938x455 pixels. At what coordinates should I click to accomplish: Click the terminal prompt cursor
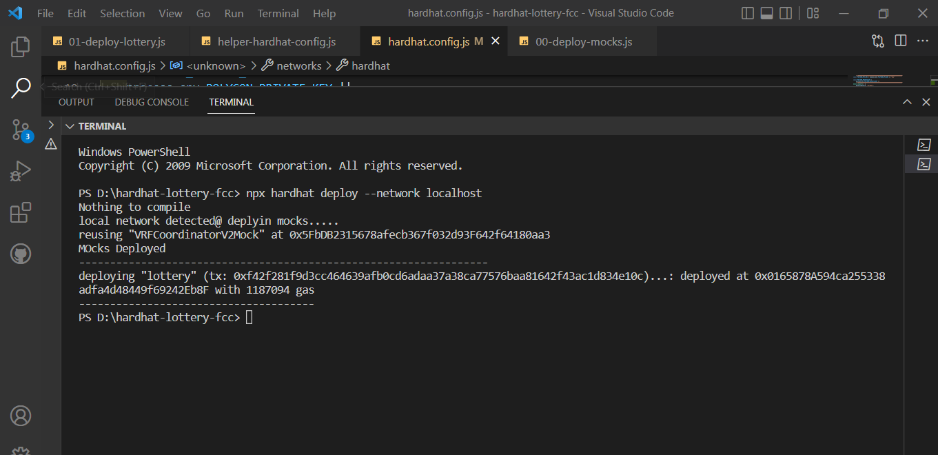click(x=249, y=317)
